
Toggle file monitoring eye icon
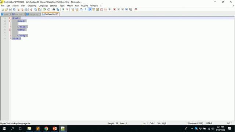tap(109, 9)
